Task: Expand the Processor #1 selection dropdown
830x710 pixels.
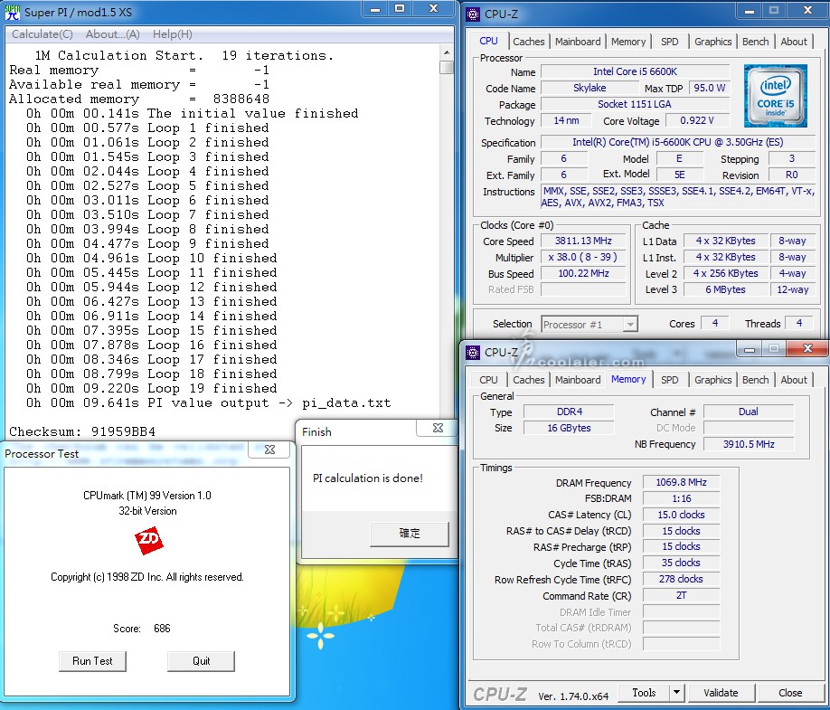Action: click(630, 324)
